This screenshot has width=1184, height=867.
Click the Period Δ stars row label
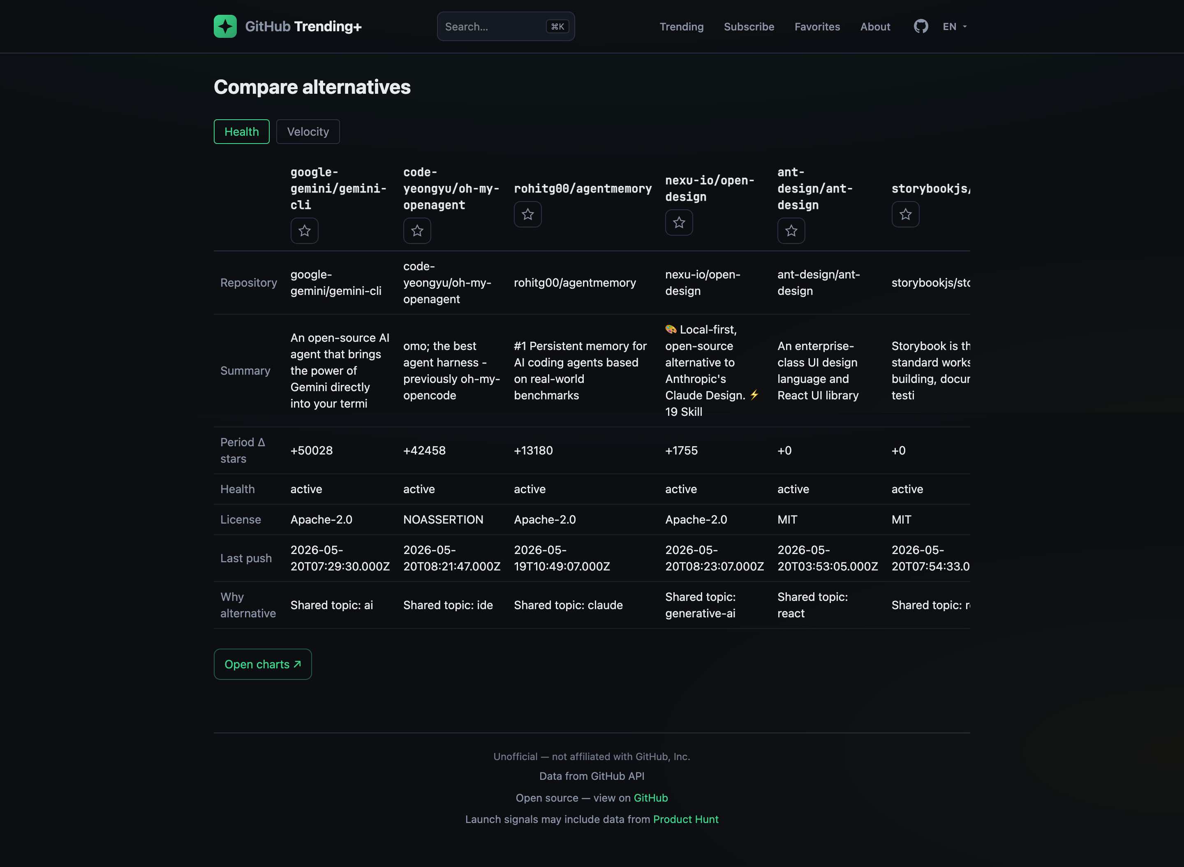(x=243, y=450)
